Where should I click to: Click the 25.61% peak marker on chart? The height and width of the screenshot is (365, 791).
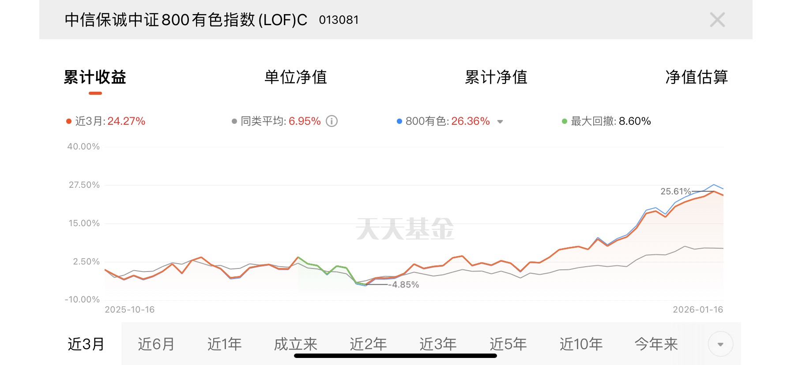[675, 191]
